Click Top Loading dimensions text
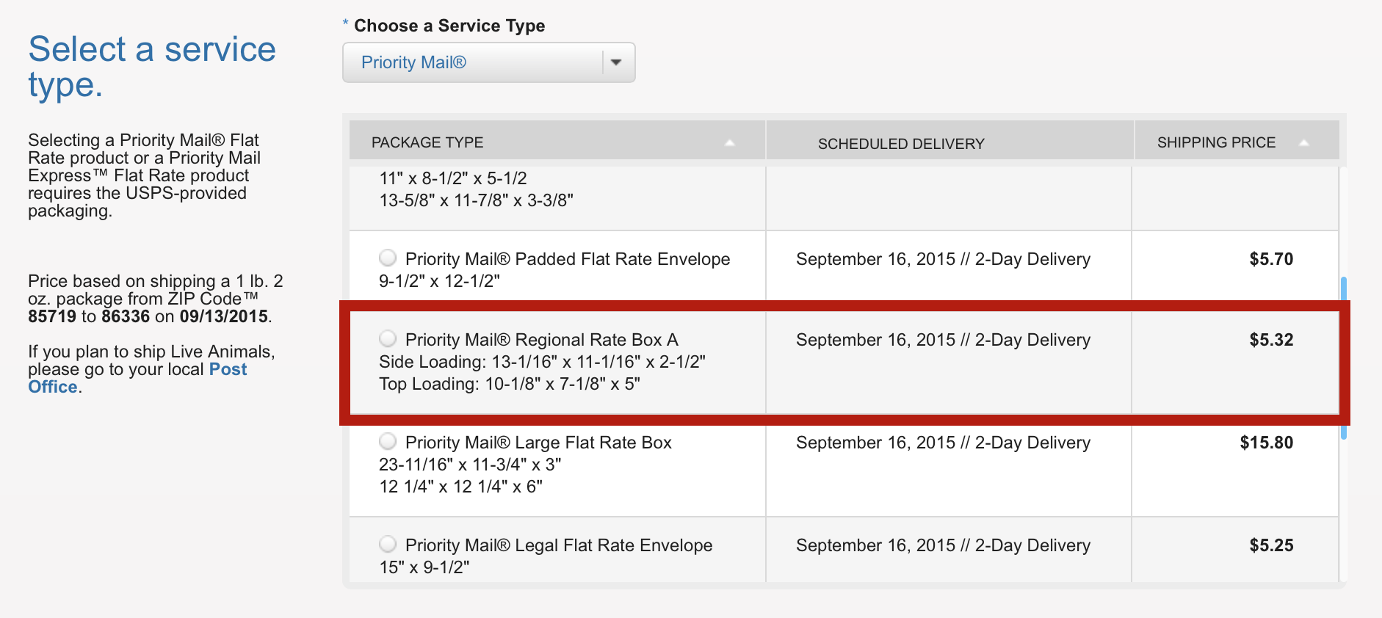This screenshot has width=1382, height=618. (510, 384)
